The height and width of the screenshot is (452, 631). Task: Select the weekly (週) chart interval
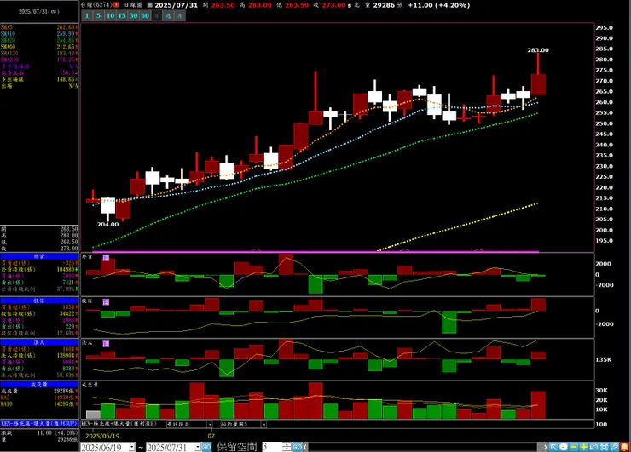click(x=169, y=15)
